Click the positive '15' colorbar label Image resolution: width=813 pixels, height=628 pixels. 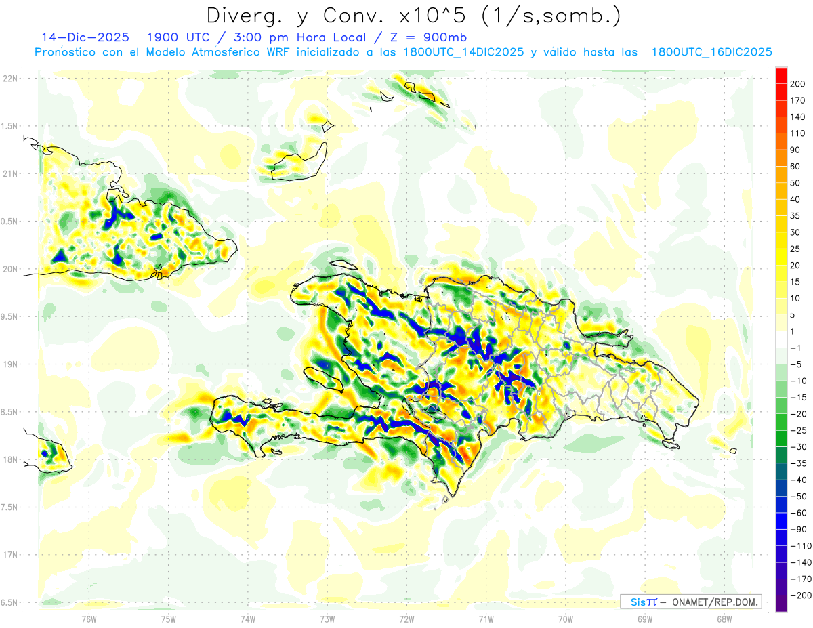click(796, 282)
